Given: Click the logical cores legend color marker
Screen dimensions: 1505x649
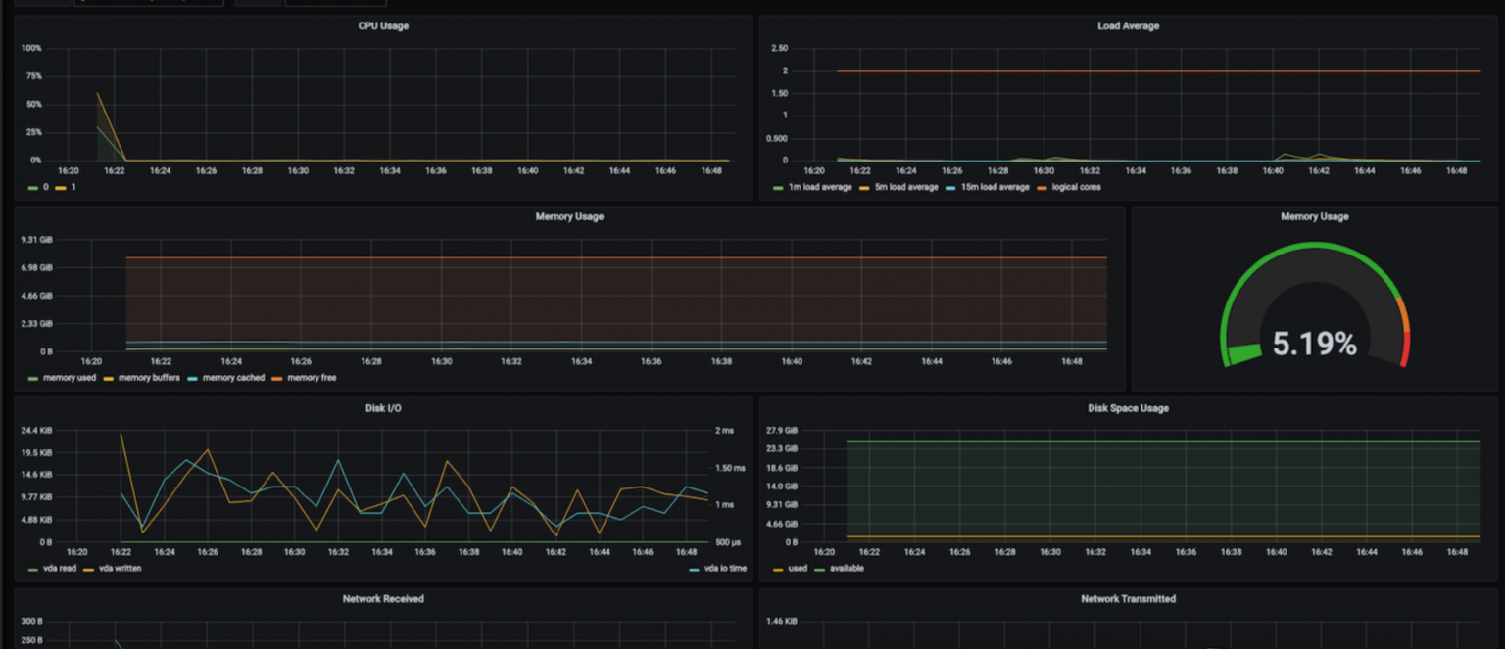Looking at the screenshot, I should pyautogui.click(x=1042, y=187).
